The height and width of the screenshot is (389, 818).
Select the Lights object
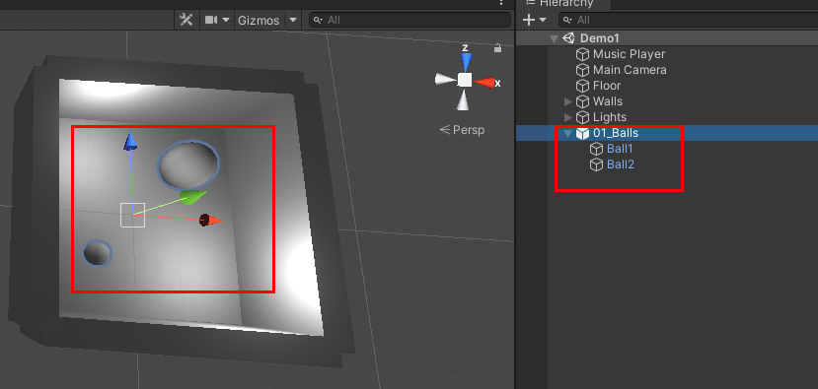click(610, 117)
